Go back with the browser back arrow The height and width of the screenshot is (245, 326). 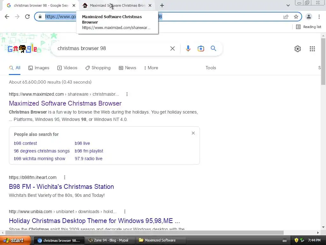point(7,17)
